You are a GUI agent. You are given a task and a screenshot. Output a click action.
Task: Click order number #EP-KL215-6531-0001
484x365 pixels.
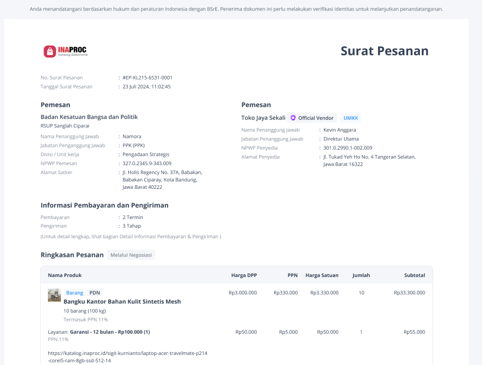[147, 77]
